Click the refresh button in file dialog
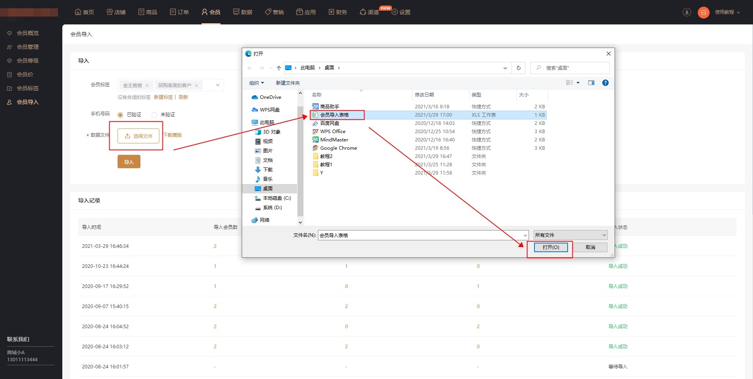 pos(518,68)
